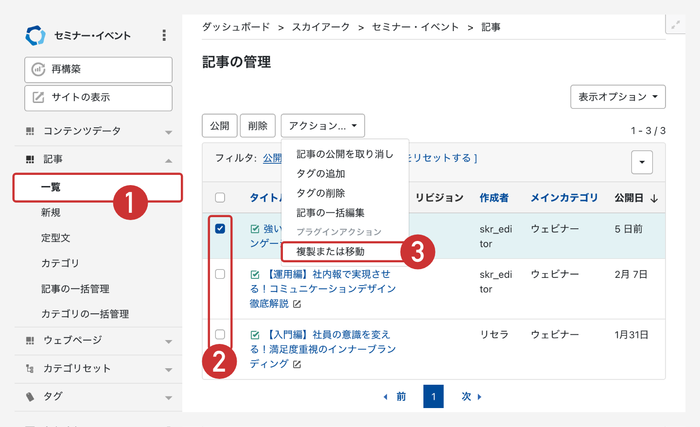This screenshot has height=427, width=700.
Task: Toggle the select-all checkbox in table header
Action: tap(220, 198)
